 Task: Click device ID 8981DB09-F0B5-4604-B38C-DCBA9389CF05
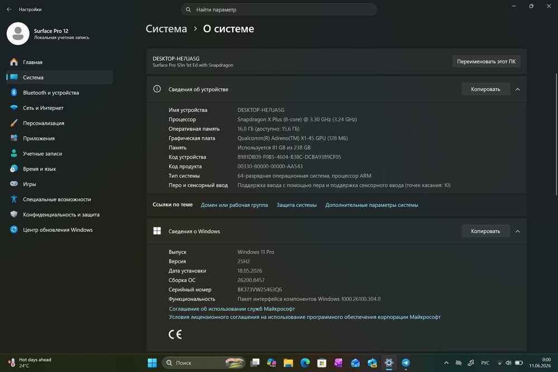click(289, 157)
